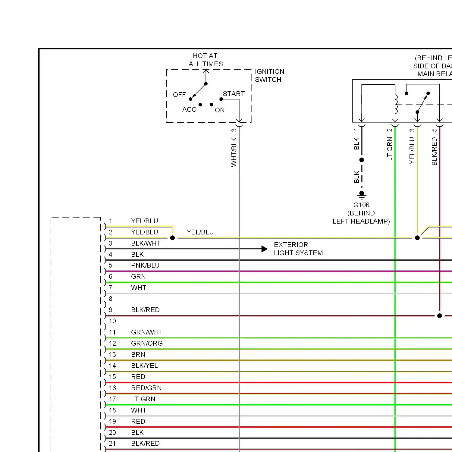
Task: Click the BRN label at pin 13
Action: coord(138,355)
